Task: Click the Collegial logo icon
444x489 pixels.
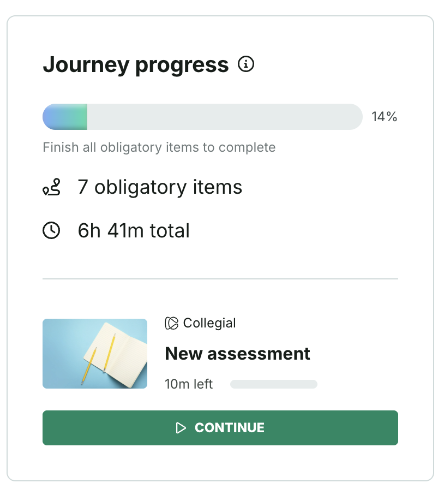Action: [171, 323]
